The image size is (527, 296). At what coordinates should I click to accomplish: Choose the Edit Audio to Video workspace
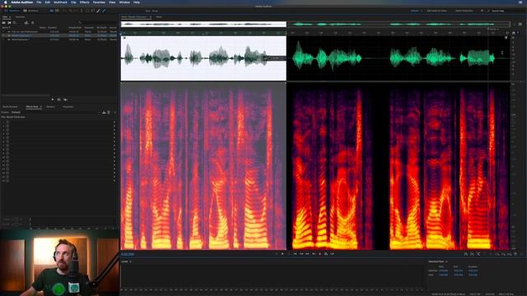436,11
